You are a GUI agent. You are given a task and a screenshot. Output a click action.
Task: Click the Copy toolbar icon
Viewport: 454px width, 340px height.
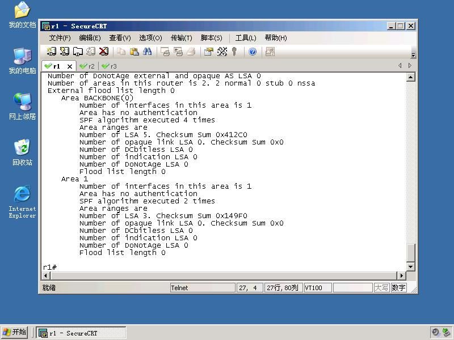click(x=121, y=52)
